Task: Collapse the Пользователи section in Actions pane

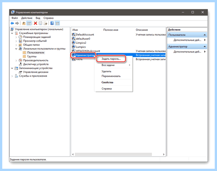Action: coord(205,35)
